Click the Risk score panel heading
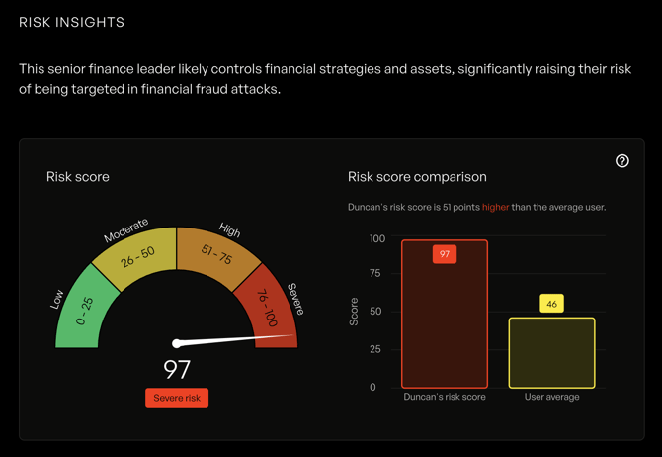662x457 pixels. 78,177
